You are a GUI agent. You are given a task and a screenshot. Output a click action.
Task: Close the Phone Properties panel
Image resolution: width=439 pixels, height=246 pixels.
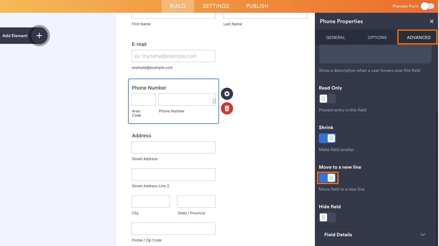point(432,21)
